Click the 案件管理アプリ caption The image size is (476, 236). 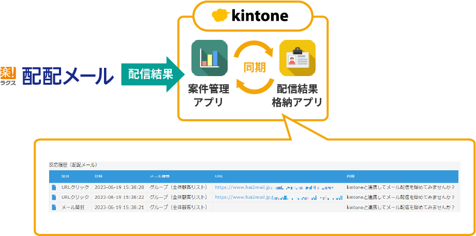click(209, 96)
